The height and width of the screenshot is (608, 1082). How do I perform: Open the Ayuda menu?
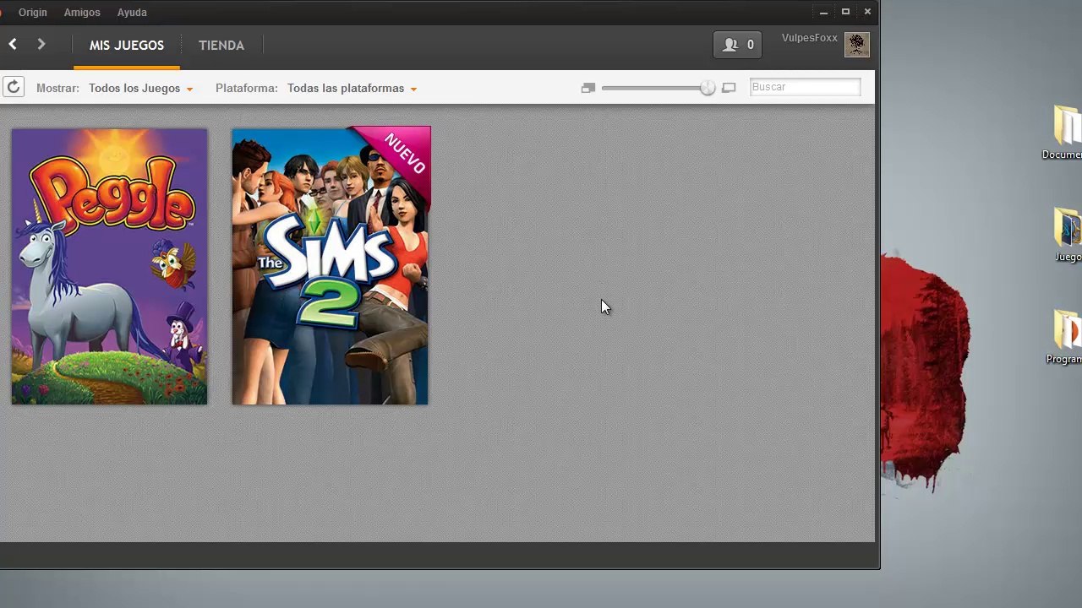point(132,13)
